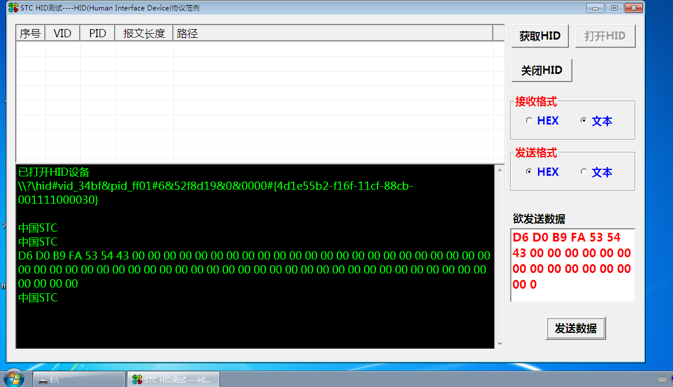Viewport: 673px width, 387px height.
Task: Click the 报文长度 column header
Action: (x=144, y=34)
